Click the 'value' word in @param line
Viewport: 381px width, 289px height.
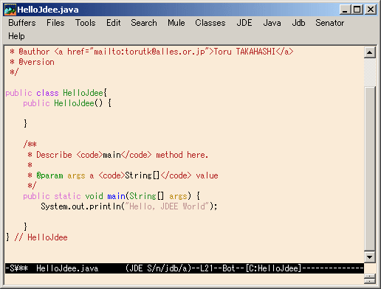click(x=207, y=175)
